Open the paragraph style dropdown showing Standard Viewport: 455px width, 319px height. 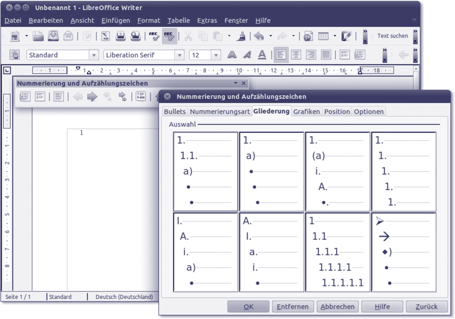click(94, 55)
